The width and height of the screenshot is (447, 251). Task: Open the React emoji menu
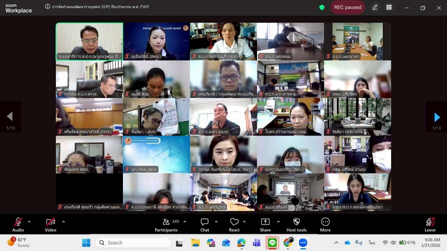pyautogui.click(x=234, y=225)
